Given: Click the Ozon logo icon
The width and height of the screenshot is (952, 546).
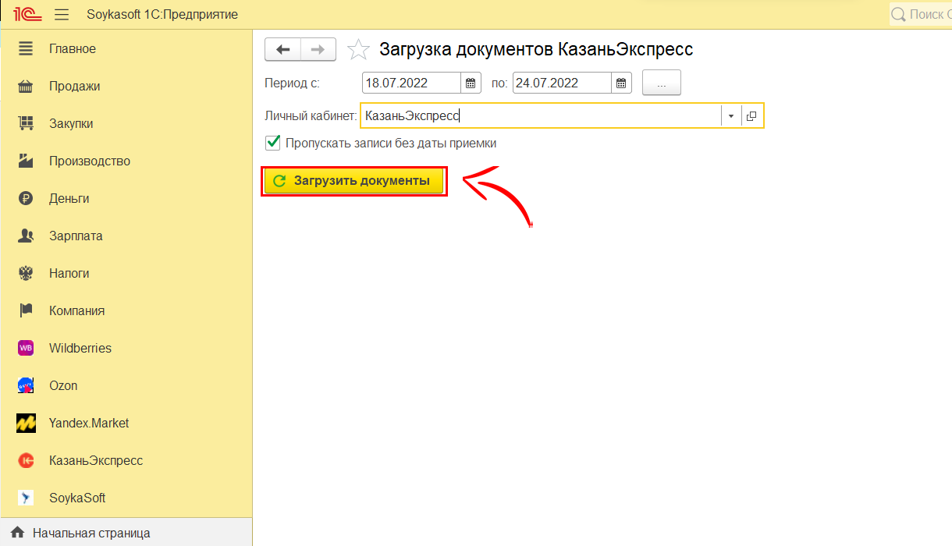Looking at the screenshot, I should (x=26, y=386).
